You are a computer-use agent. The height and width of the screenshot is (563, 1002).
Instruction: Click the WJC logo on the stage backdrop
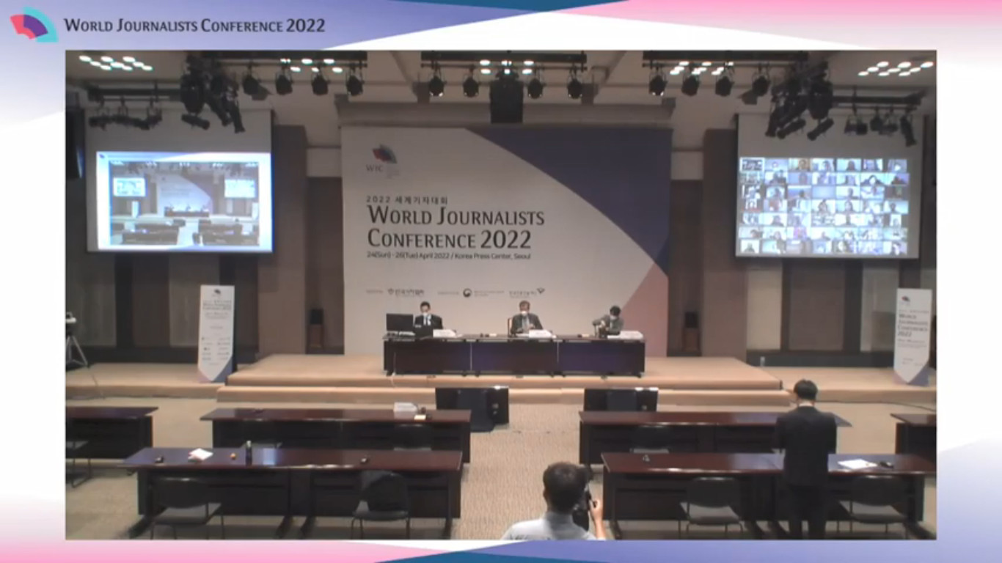click(x=384, y=158)
